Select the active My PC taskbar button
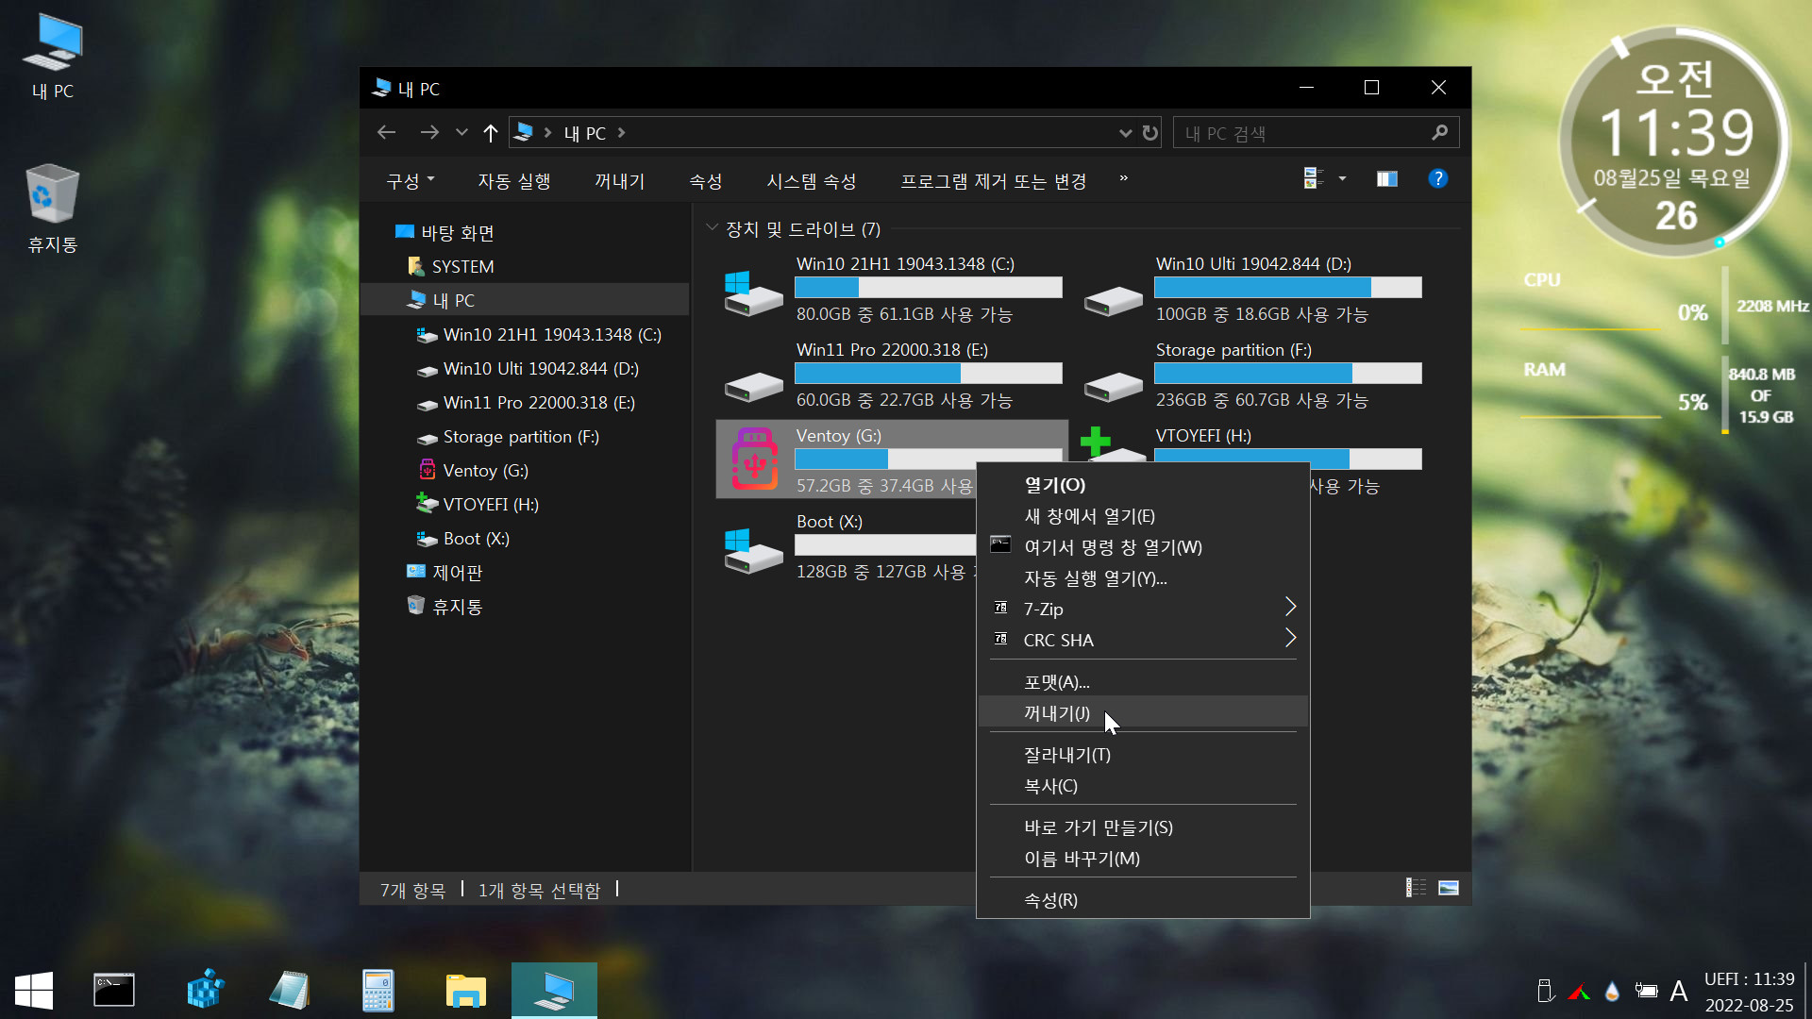The image size is (1812, 1019). coord(554,990)
